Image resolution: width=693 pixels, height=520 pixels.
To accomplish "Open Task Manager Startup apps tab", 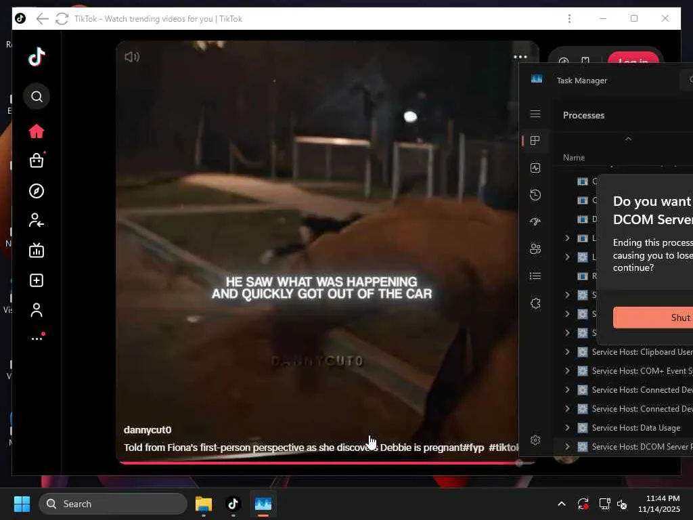I will click(x=535, y=221).
